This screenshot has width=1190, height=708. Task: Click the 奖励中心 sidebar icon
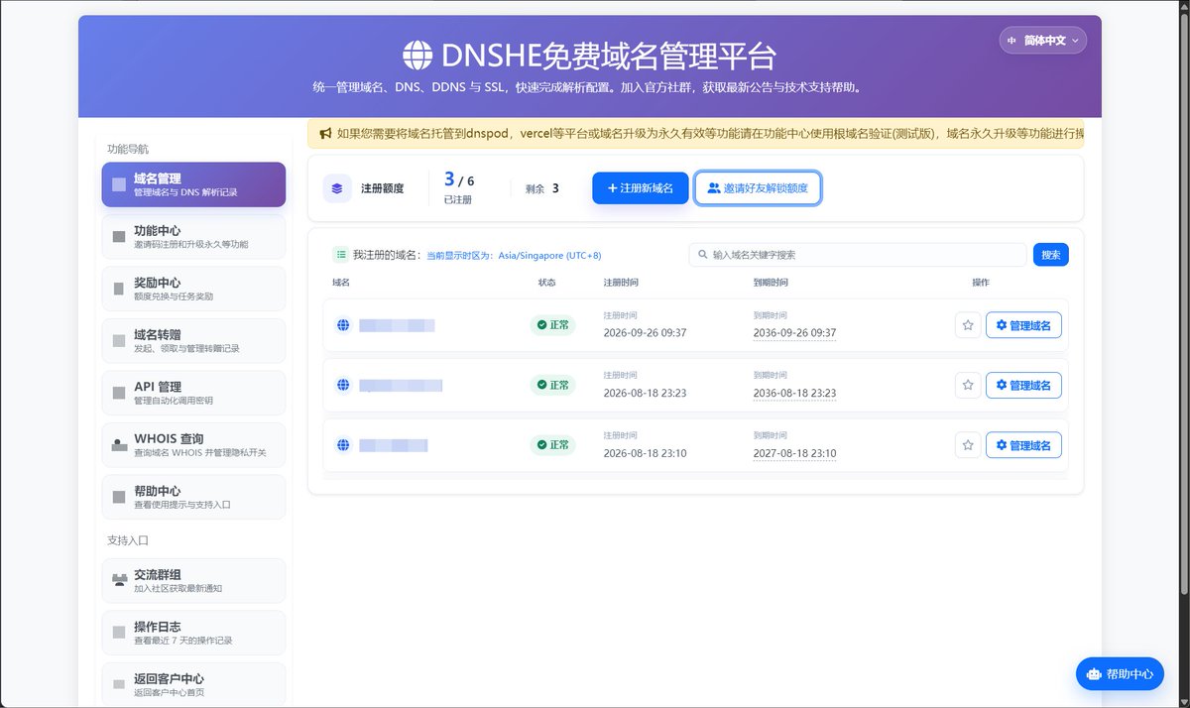click(x=119, y=289)
